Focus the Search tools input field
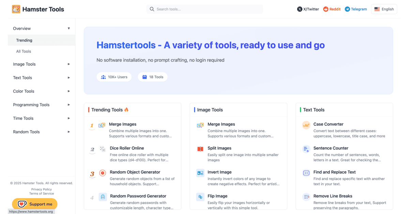 tap(204, 9)
